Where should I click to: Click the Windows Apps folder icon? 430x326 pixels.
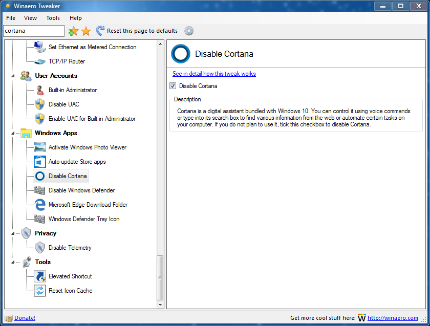pos(26,133)
